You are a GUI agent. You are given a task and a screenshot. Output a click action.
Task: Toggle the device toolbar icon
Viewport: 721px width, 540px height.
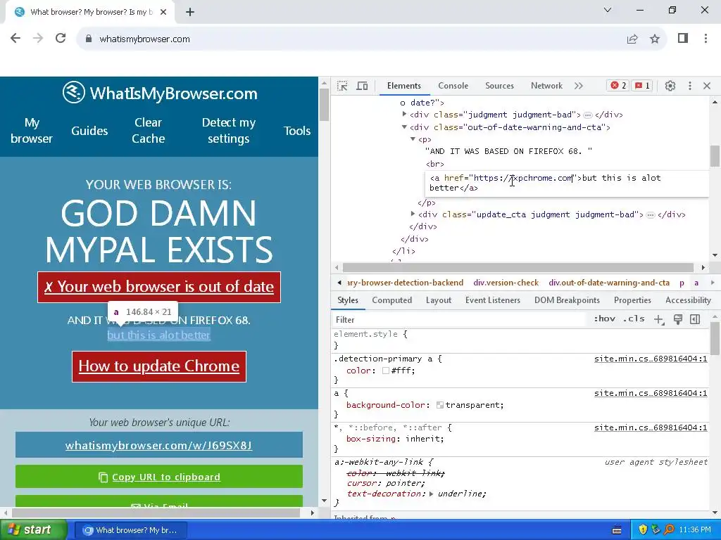tap(363, 86)
